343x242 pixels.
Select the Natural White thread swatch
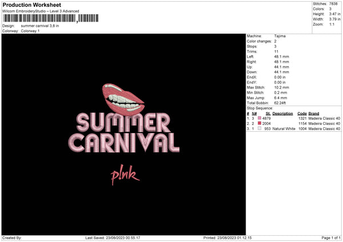tap(260, 129)
